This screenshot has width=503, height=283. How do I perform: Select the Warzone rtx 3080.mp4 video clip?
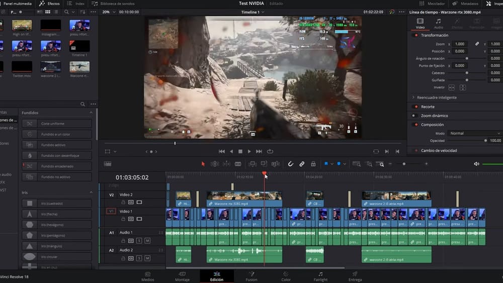pos(244,199)
